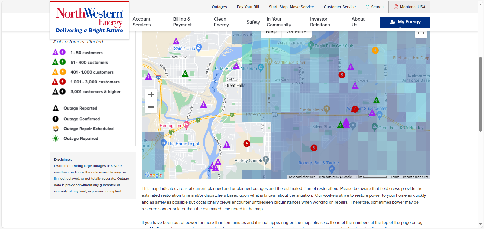
Task: Click the red outage circle above Roberts Bait & Tackle
Action: click(x=314, y=148)
